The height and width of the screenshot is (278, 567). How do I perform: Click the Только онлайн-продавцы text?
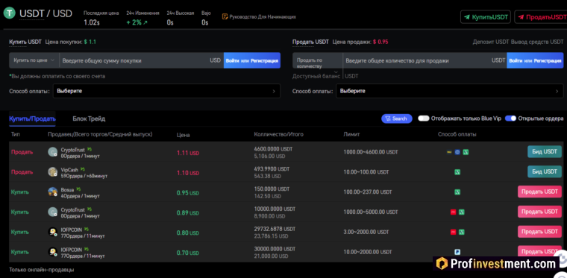(x=42, y=270)
